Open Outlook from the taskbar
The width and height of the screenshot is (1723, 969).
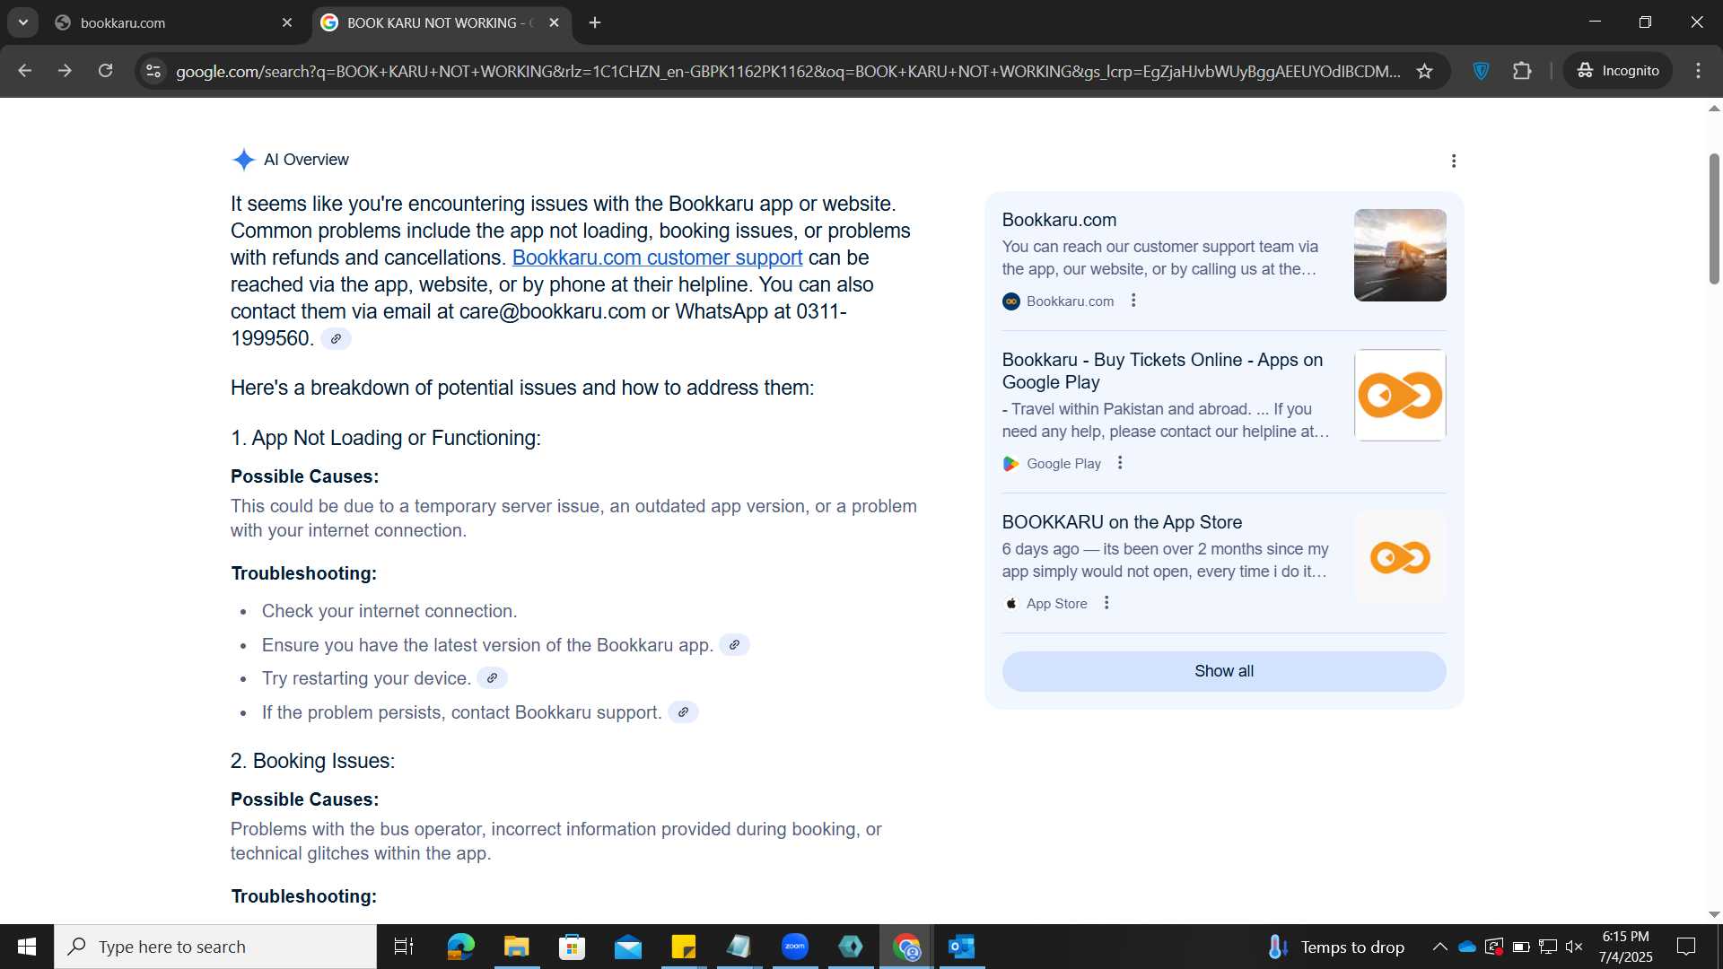(962, 947)
